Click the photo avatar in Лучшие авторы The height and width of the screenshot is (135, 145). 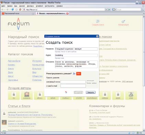[27, 94]
